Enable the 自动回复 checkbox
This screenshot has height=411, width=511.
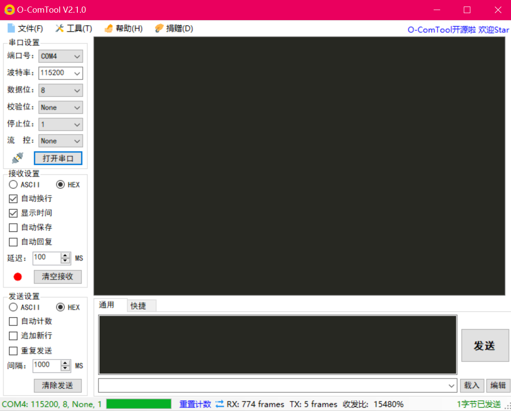click(13, 242)
